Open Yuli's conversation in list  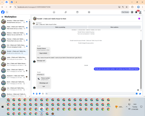pos(14,46)
